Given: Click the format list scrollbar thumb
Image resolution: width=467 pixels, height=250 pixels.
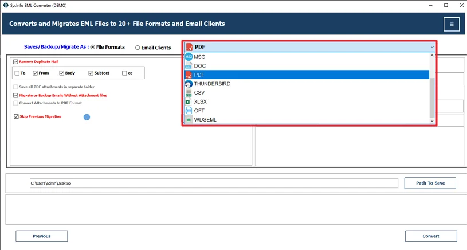Looking at the screenshot, I should coord(432,98).
